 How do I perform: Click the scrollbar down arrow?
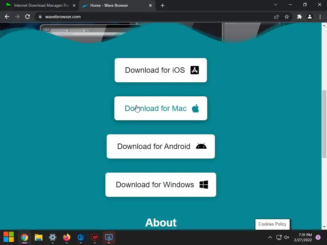click(x=324, y=227)
